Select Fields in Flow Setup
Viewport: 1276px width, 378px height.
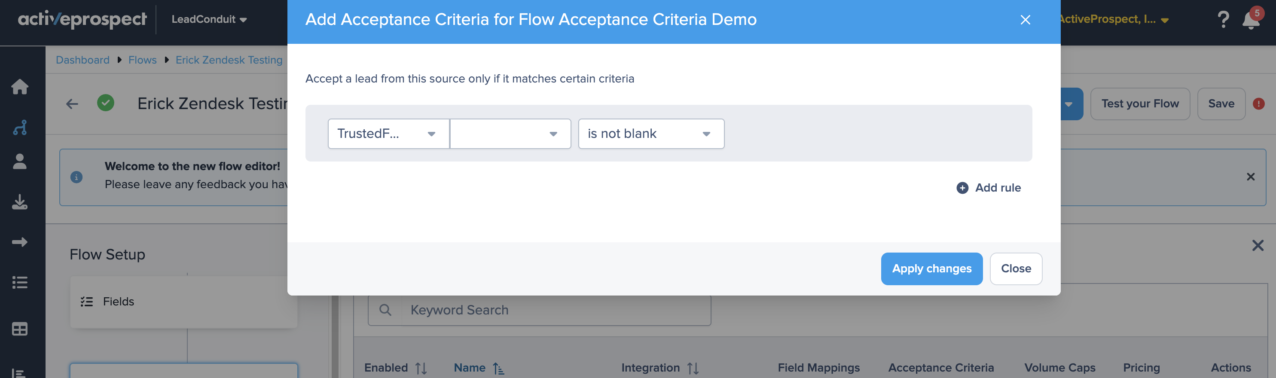point(184,302)
